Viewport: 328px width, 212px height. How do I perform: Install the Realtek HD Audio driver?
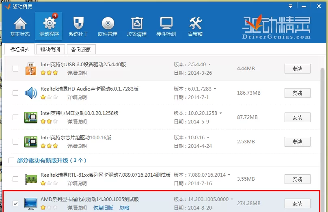(x=297, y=93)
